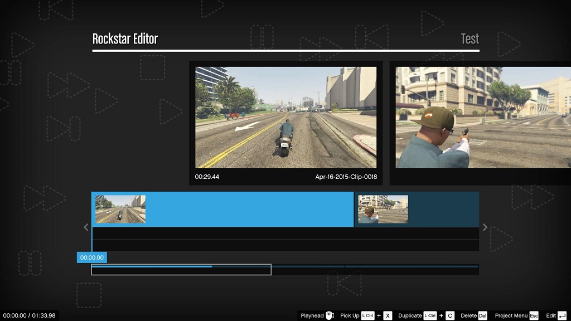Click the timeline overview progress bar
This screenshot has height=321, width=571.
pyautogui.click(x=181, y=269)
